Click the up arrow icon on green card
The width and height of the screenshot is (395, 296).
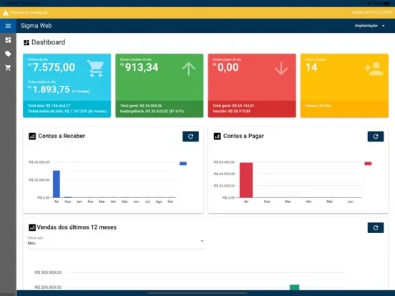point(189,69)
